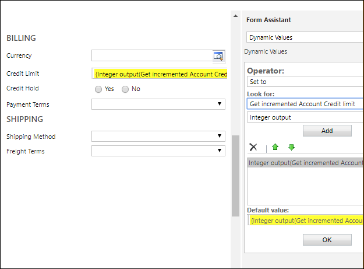
Task: Click the Currency lookup search icon
Action: pos(218,56)
